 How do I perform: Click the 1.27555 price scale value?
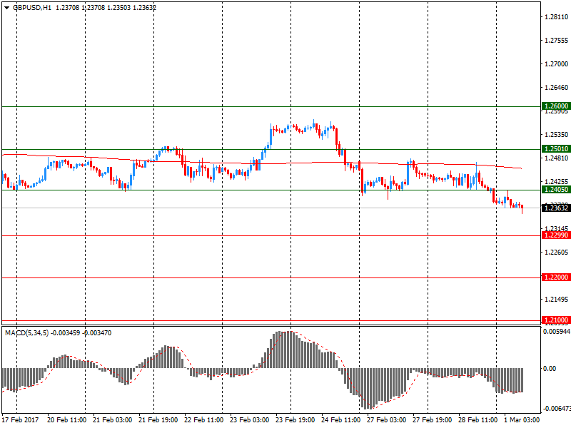(x=556, y=41)
